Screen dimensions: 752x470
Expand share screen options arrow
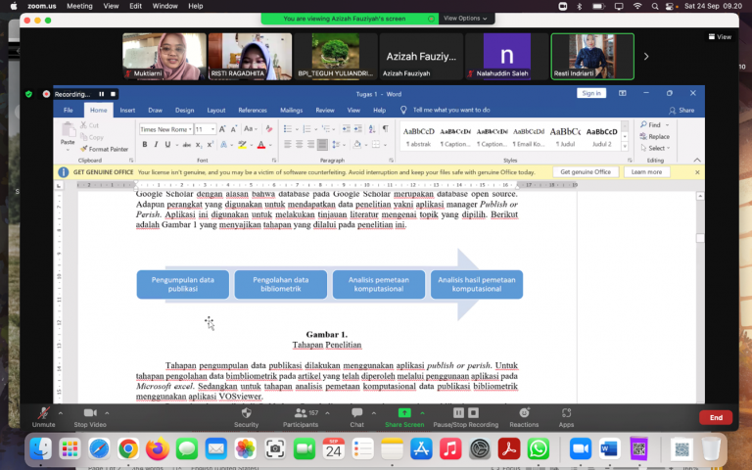pos(422,413)
